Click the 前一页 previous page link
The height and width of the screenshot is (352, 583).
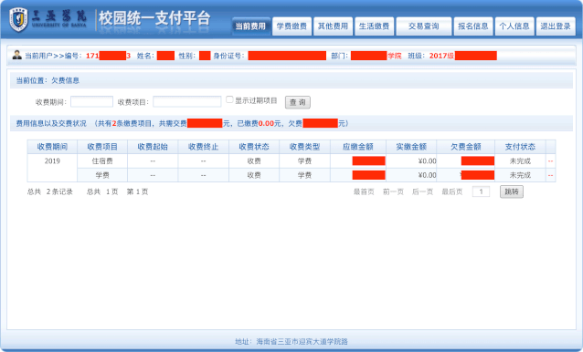(x=393, y=192)
